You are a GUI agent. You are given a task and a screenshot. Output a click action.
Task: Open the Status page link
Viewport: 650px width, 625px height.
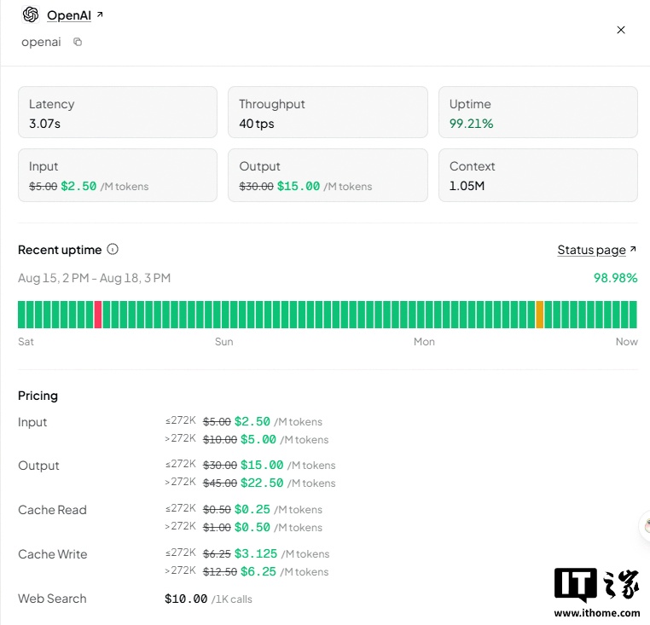point(591,250)
